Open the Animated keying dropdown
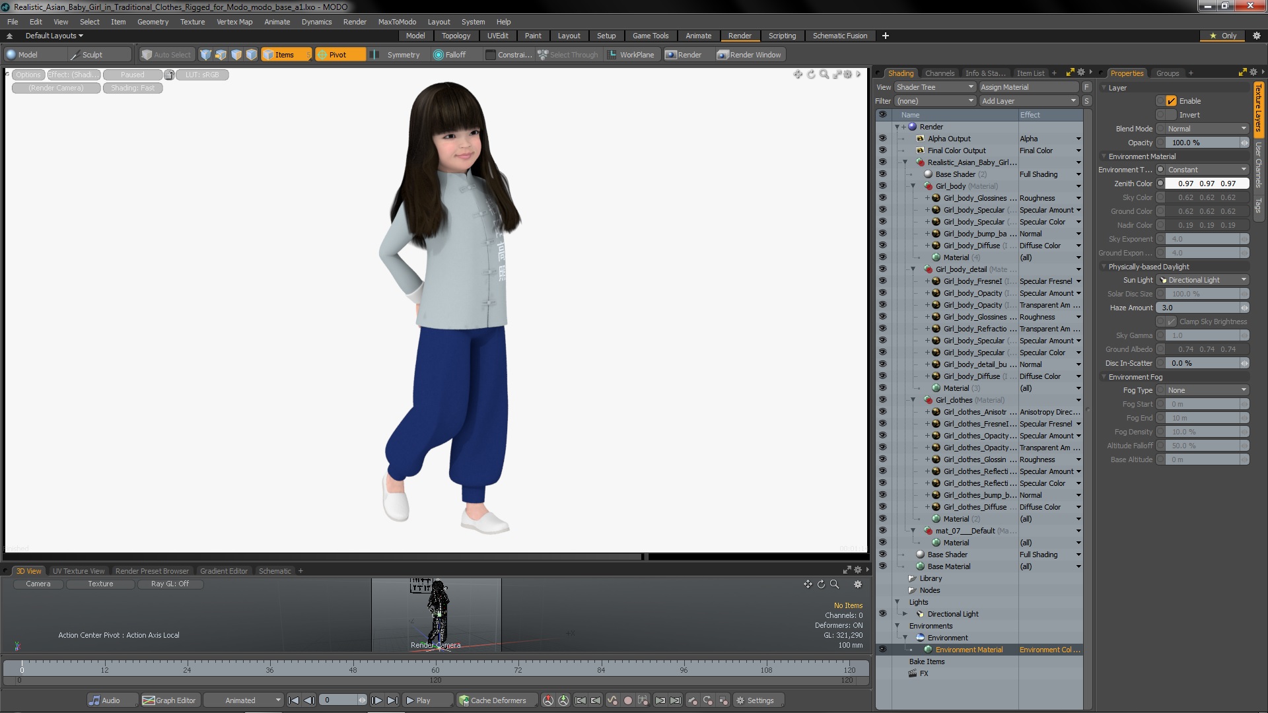The width and height of the screenshot is (1268, 713). (x=243, y=700)
